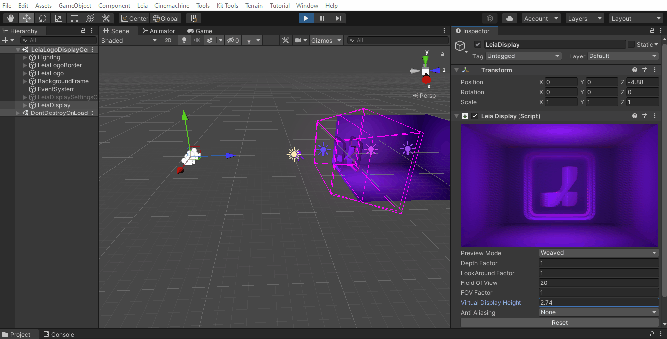
Task: Open Anti Aliasing dropdown
Action: click(599, 312)
